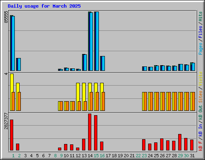Select the hits bar for day 31
Image resolution: width=205 pixels, height=160 pixels.
pos(191,66)
